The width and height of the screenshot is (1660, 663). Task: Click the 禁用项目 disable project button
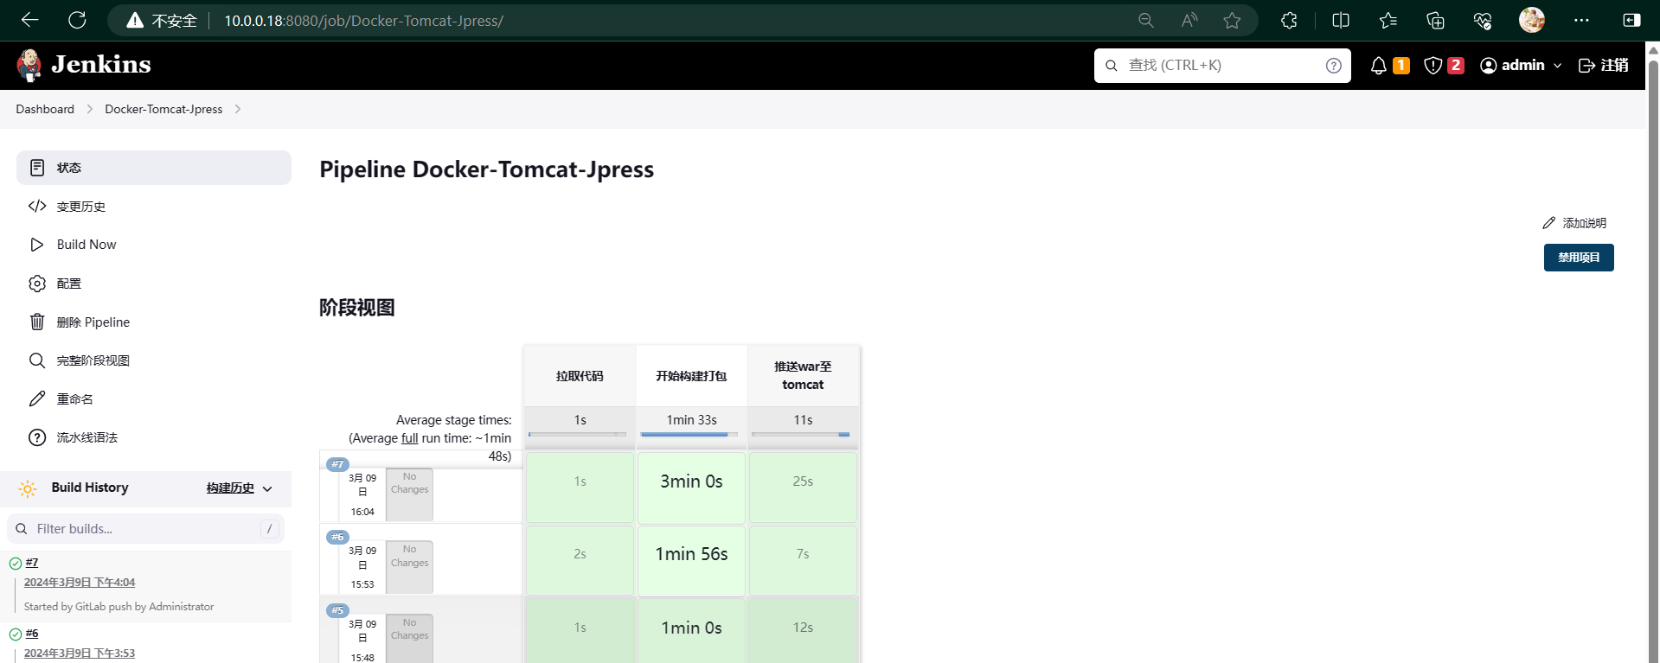tap(1579, 258)
